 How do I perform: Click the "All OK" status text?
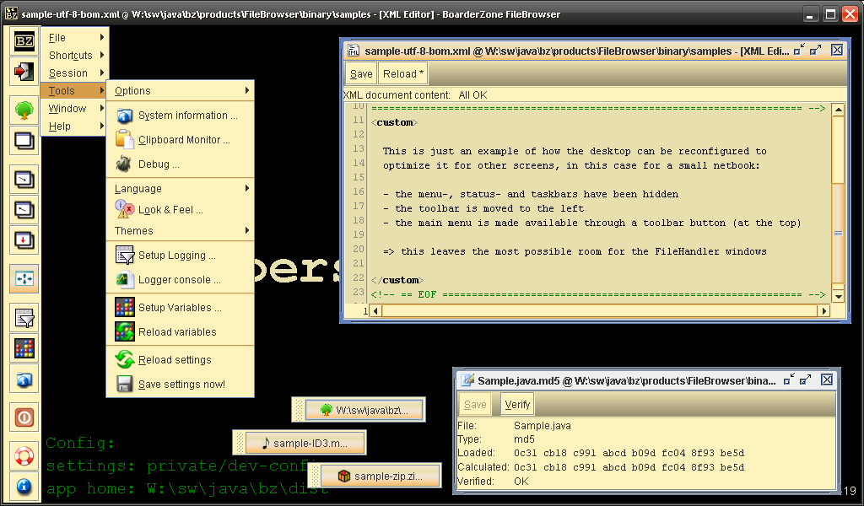tap(472, 95)
